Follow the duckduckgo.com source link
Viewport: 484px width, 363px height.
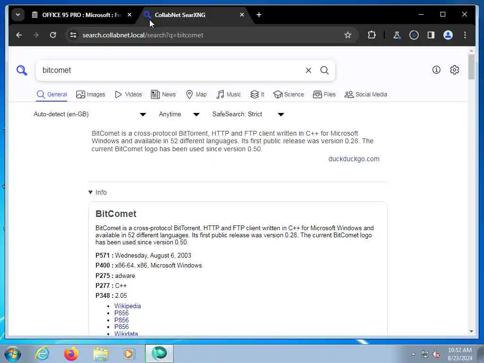coord(354,159)
